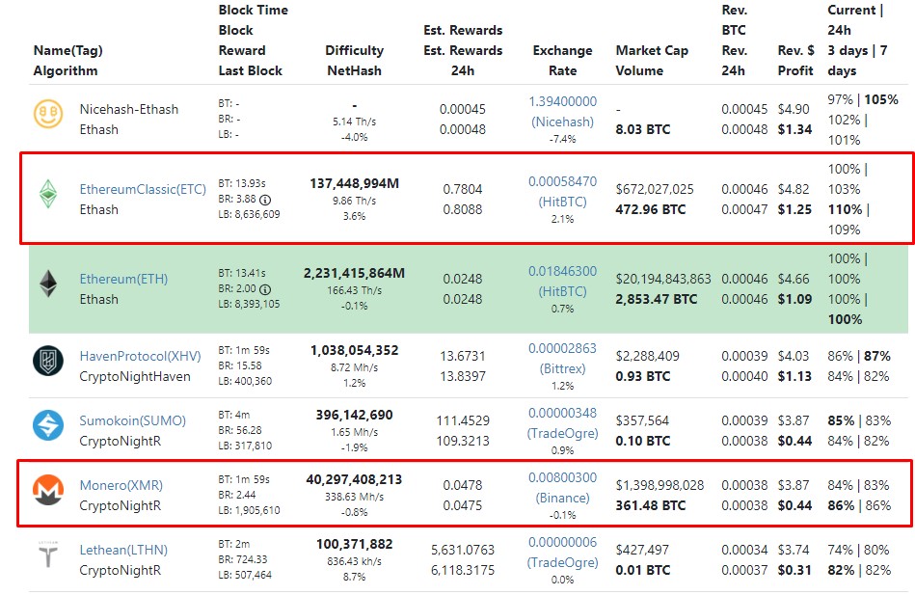Screen dimensions: 915x595
Task: Open the 0.00800300 (Binance) exchange rate link
Action: coord(562,488)
